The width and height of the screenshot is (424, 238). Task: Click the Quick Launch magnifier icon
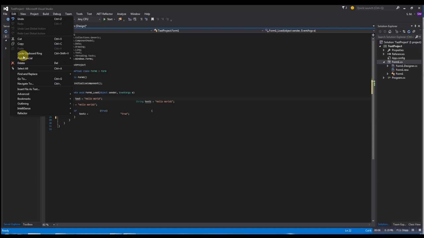398,8
